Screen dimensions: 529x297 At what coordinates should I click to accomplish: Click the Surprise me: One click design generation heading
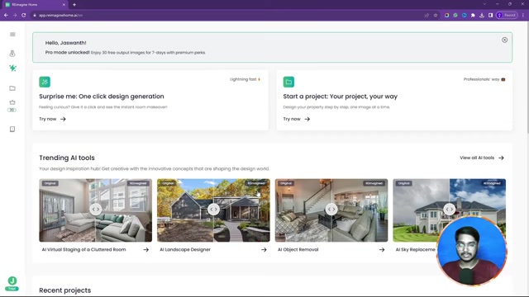point(102,97)
